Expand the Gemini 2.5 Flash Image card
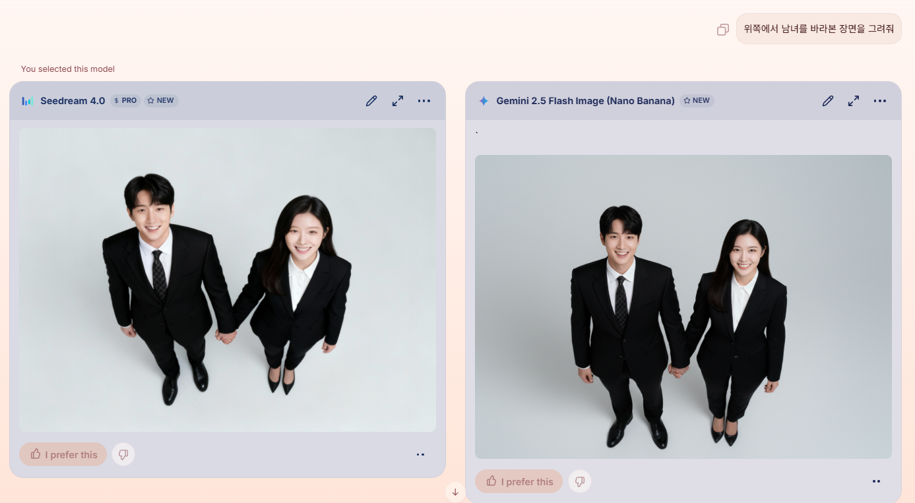 (x=853, y=101)
